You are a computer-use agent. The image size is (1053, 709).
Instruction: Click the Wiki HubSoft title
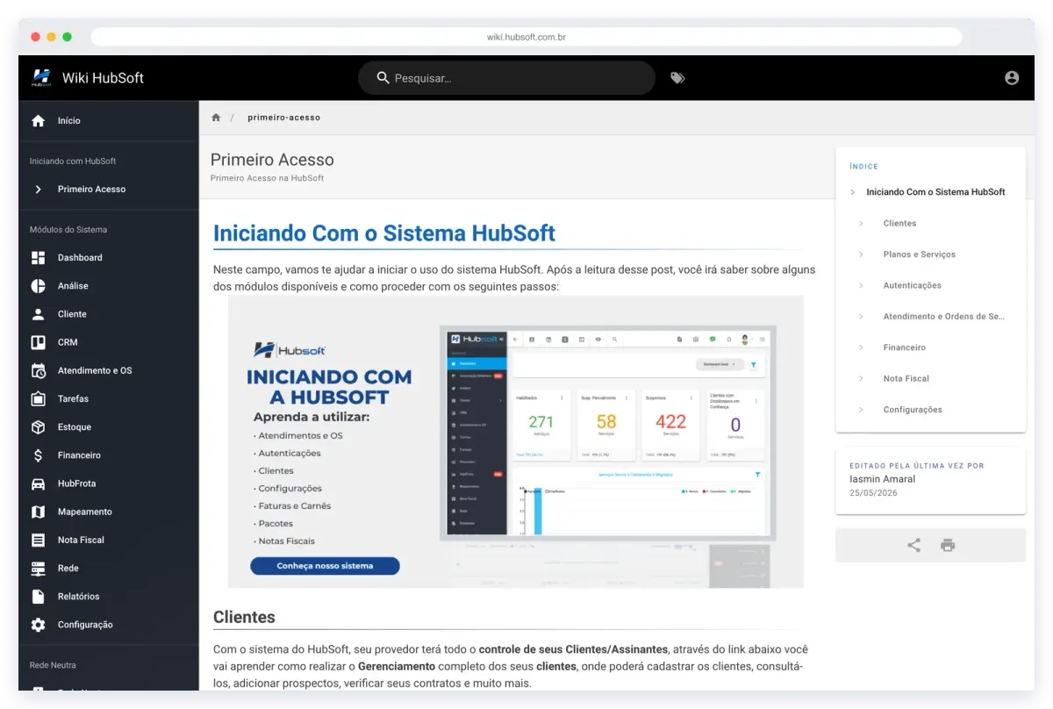[103, 77]
